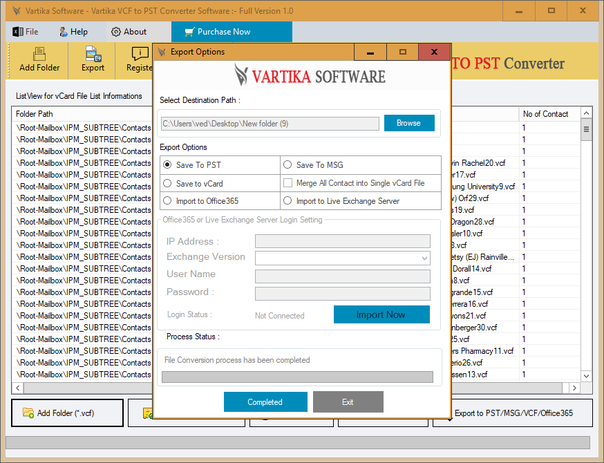Viewport: 604px width, 463px height.
Task: Check Merge All Contact into Single vCard File
Action: pyautogui.click(x=287, y=183)
